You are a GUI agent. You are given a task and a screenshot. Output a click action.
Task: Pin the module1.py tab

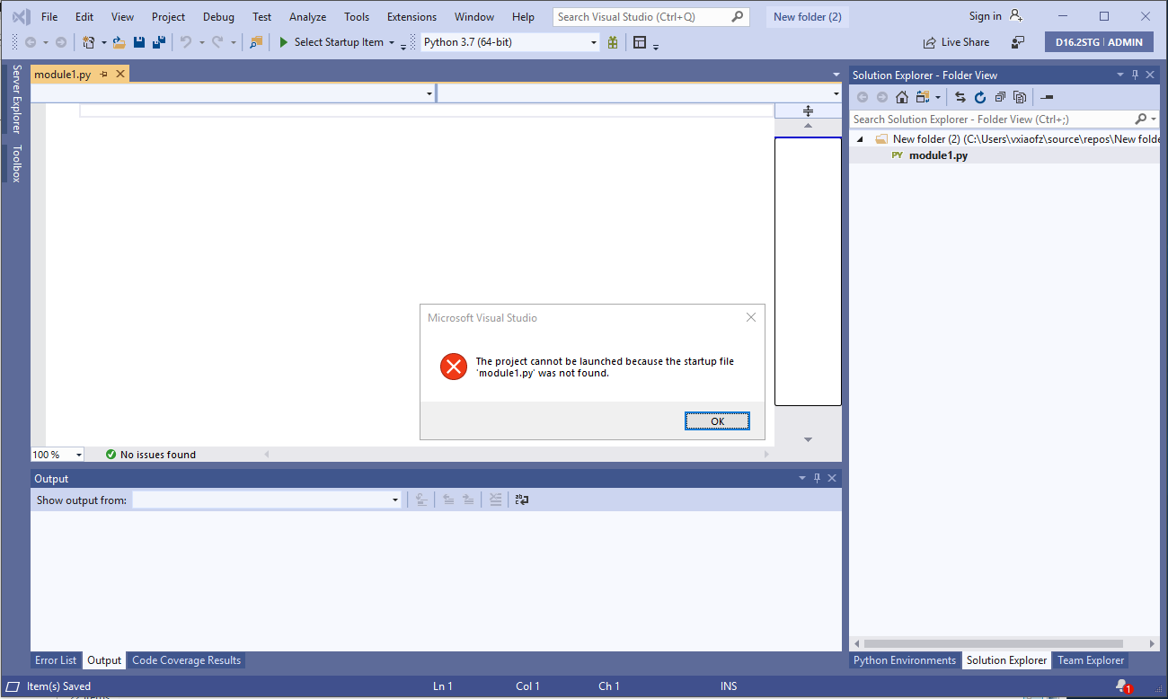(x=104, y=75)
